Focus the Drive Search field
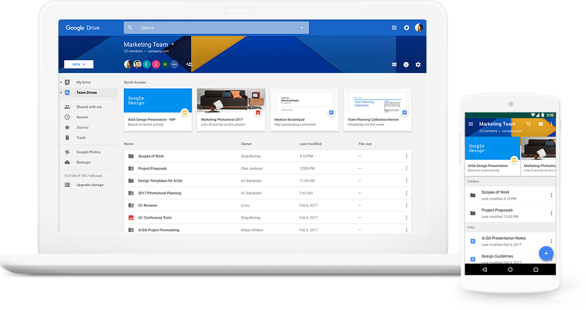Image resolution: width=586 pixels, height=310 pixels. click(216, 28)
